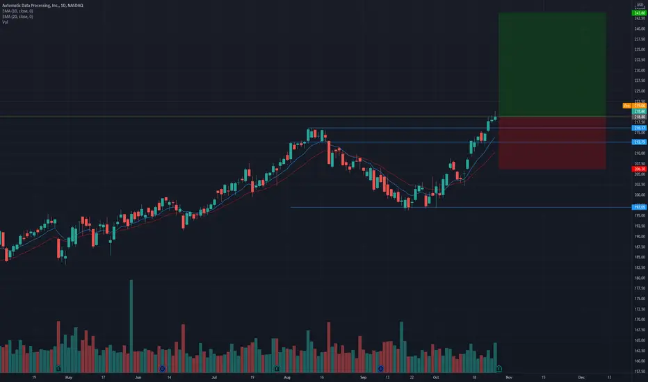Image resolution: width=648 pixels, height=382 pixels.
Task: Click the earnings marker before August
Action: point(277,368)
